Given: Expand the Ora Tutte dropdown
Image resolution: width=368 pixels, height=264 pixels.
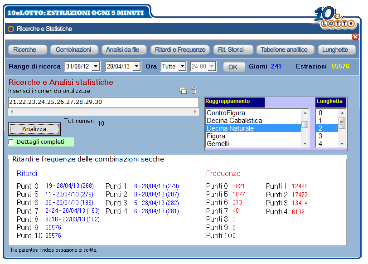Looking at the screenshot, I should coord(182,67).
